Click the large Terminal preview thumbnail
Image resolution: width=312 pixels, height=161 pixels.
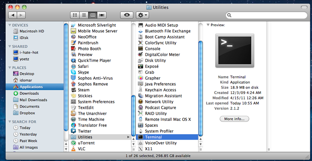[234, 50]
